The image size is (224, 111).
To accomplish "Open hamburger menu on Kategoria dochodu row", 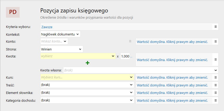I will pos(215,100).
